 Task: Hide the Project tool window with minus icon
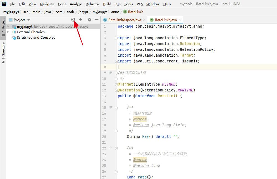[97, 20]
